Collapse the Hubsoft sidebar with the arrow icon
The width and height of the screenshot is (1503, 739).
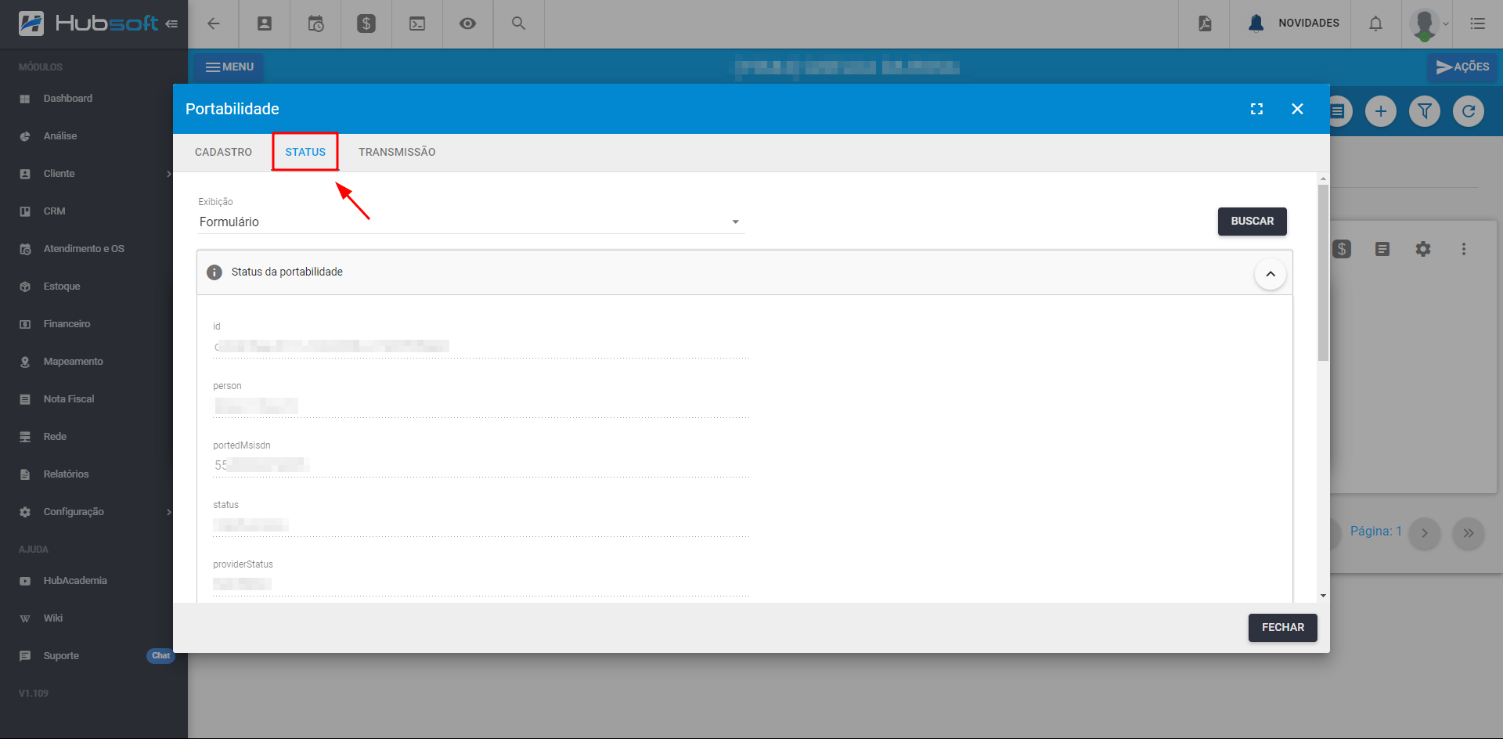click(x=171, y=23)
